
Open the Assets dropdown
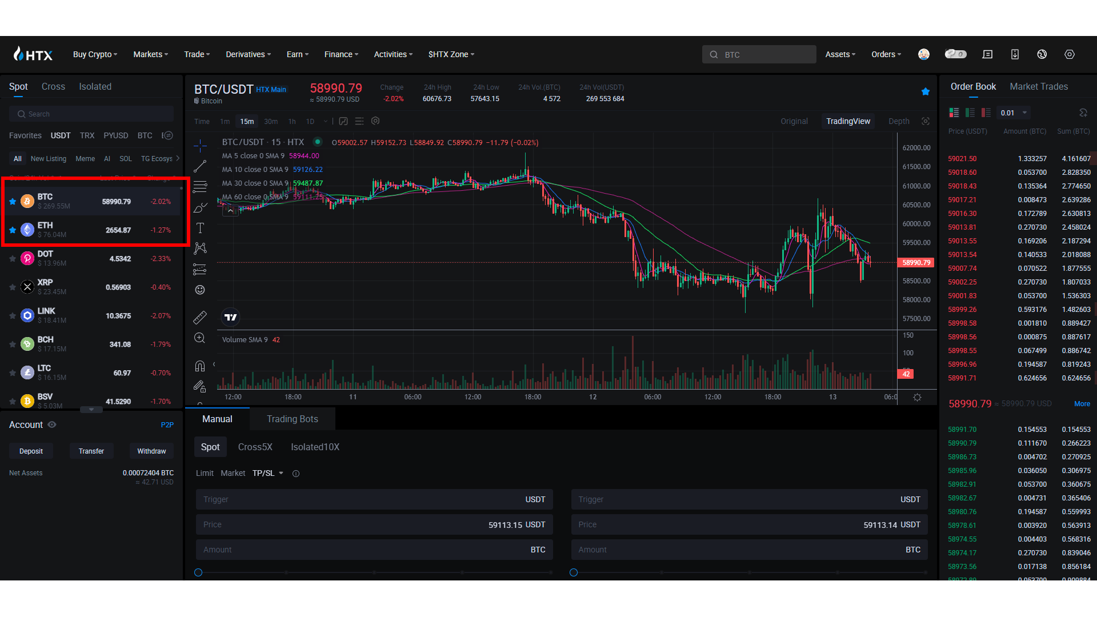pyautogui.click(x=840, y=54)
